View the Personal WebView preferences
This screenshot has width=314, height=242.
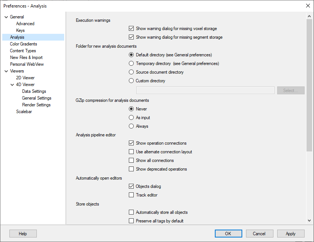pos(27,64)
